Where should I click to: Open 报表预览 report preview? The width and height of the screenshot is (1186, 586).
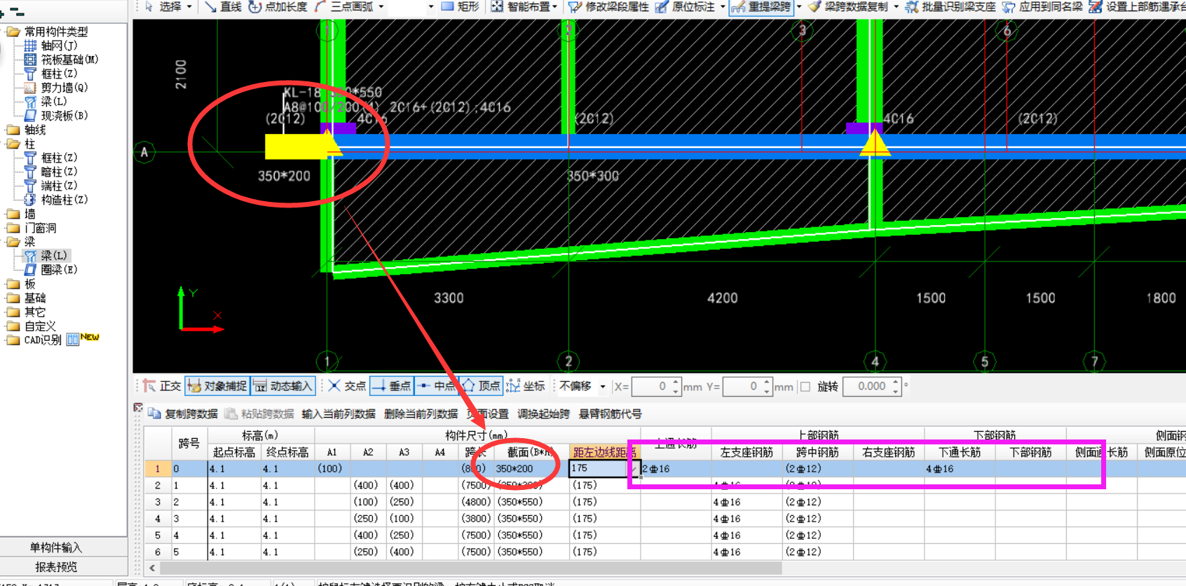(56, 567)
